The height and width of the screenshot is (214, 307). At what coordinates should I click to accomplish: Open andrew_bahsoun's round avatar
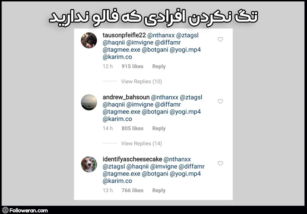pyautogui.click(x=89, y=102)
